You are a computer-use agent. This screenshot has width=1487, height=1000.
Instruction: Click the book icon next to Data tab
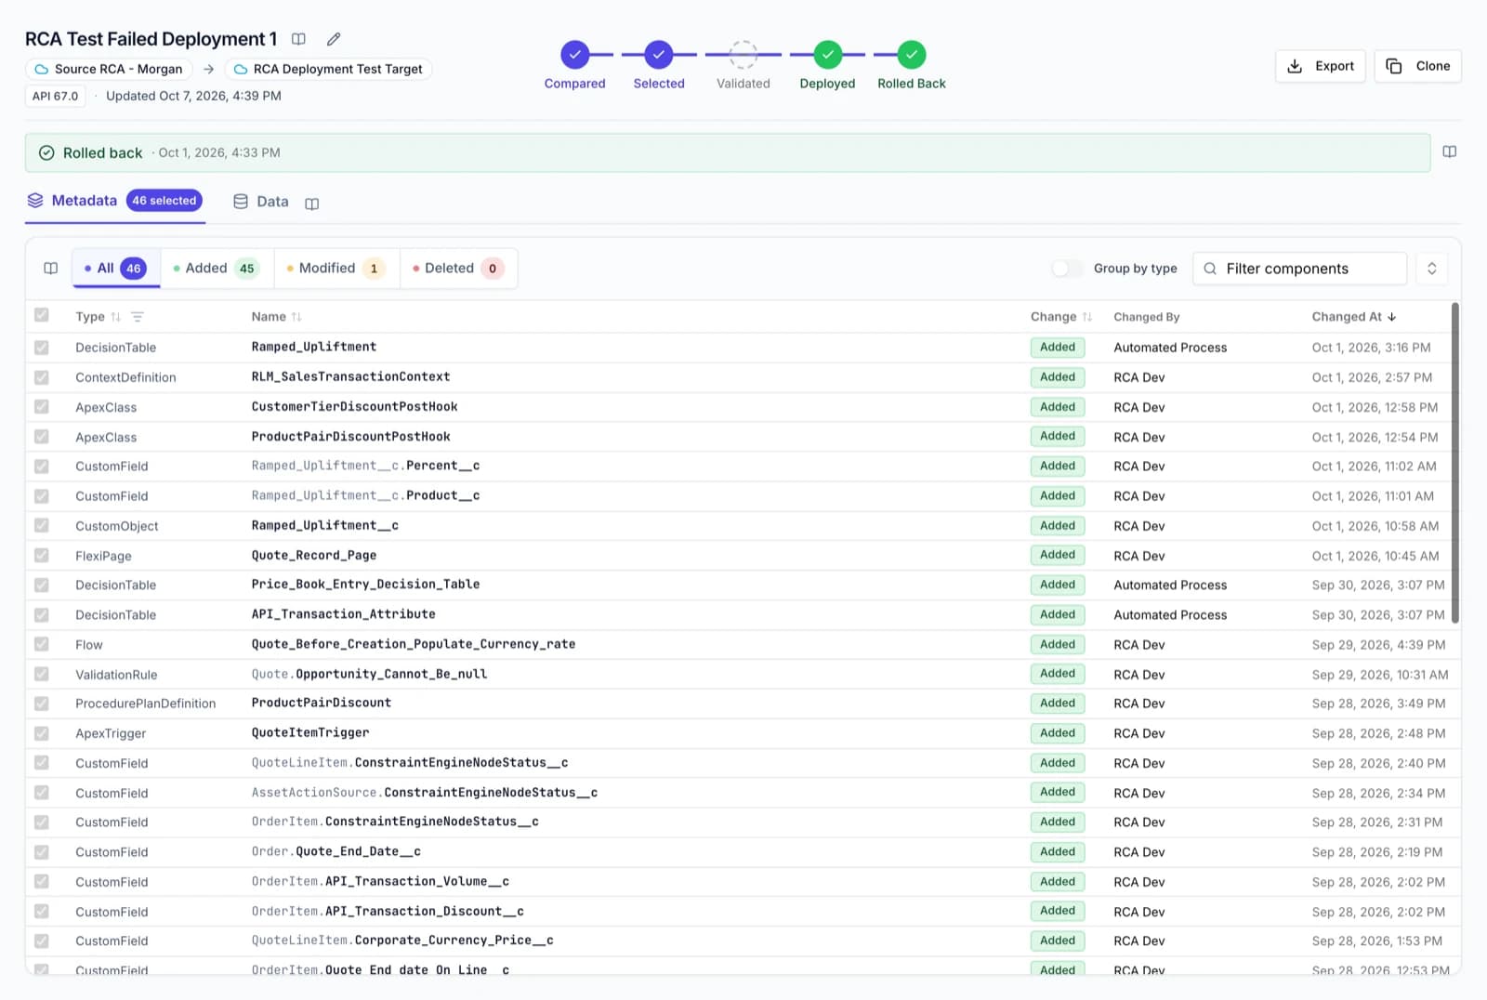click(x=312, y=204)
